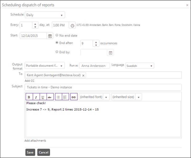Choose the End by radio option
This screenshot has height=158, width=191.
[x=57, y=52]
